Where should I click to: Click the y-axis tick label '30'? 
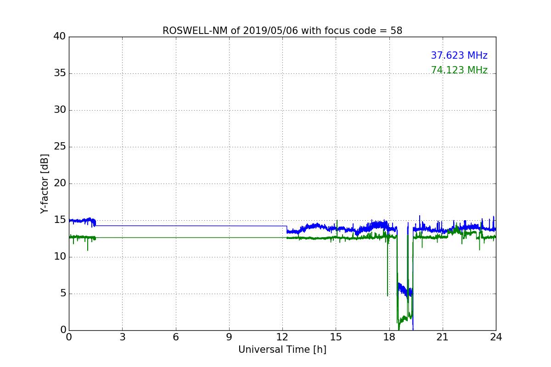[x=60, y=110]
